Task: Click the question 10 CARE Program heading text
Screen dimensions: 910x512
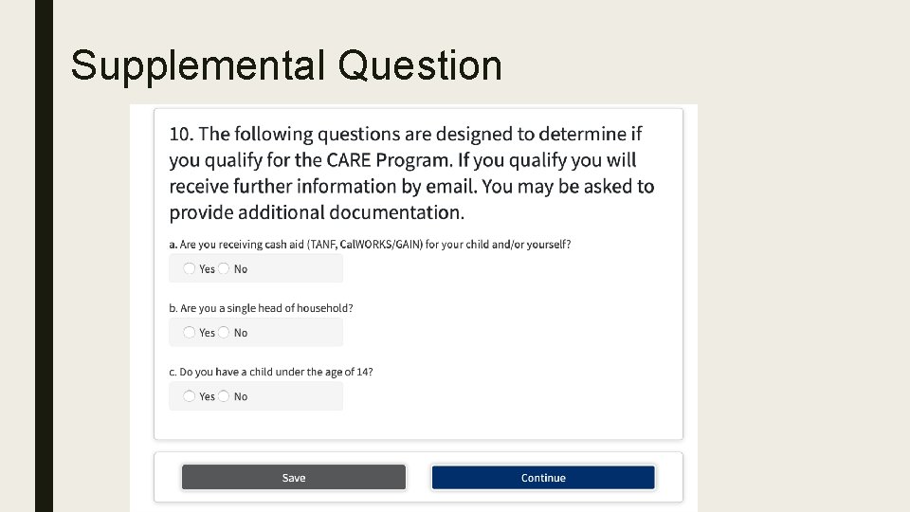Action: pos(411,174)
